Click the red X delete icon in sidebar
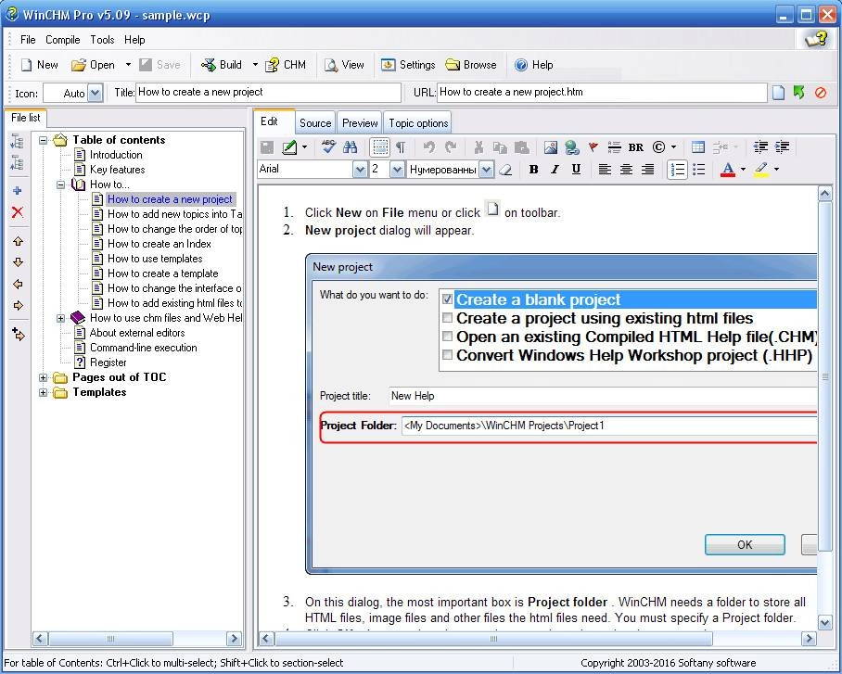This screenshot has height=674, width=842. point(18,212)
